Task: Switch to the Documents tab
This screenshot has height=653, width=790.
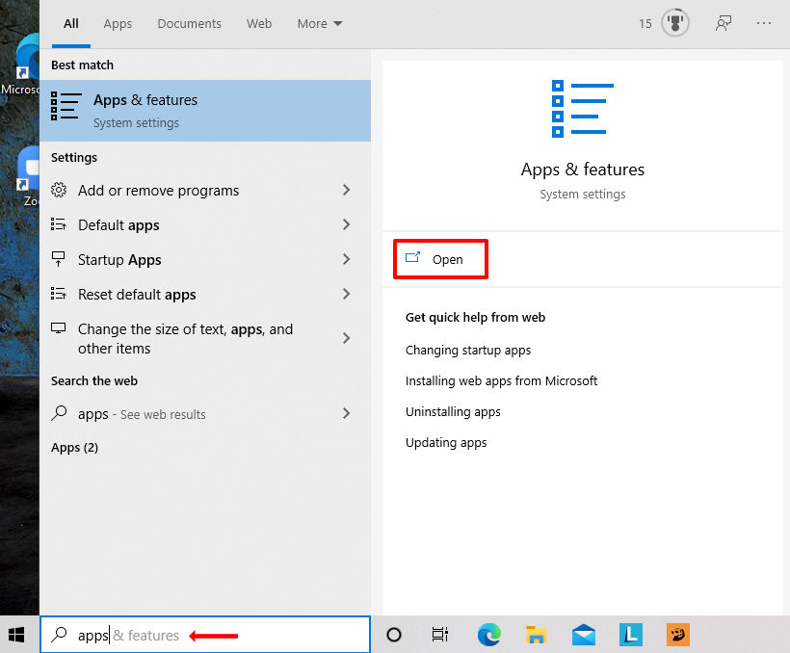Action: [189, 23]
